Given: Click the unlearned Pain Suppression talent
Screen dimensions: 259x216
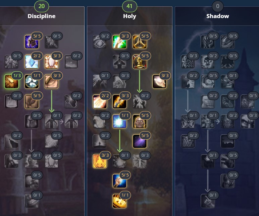Looking at the screenshot, I should [32, 201].
